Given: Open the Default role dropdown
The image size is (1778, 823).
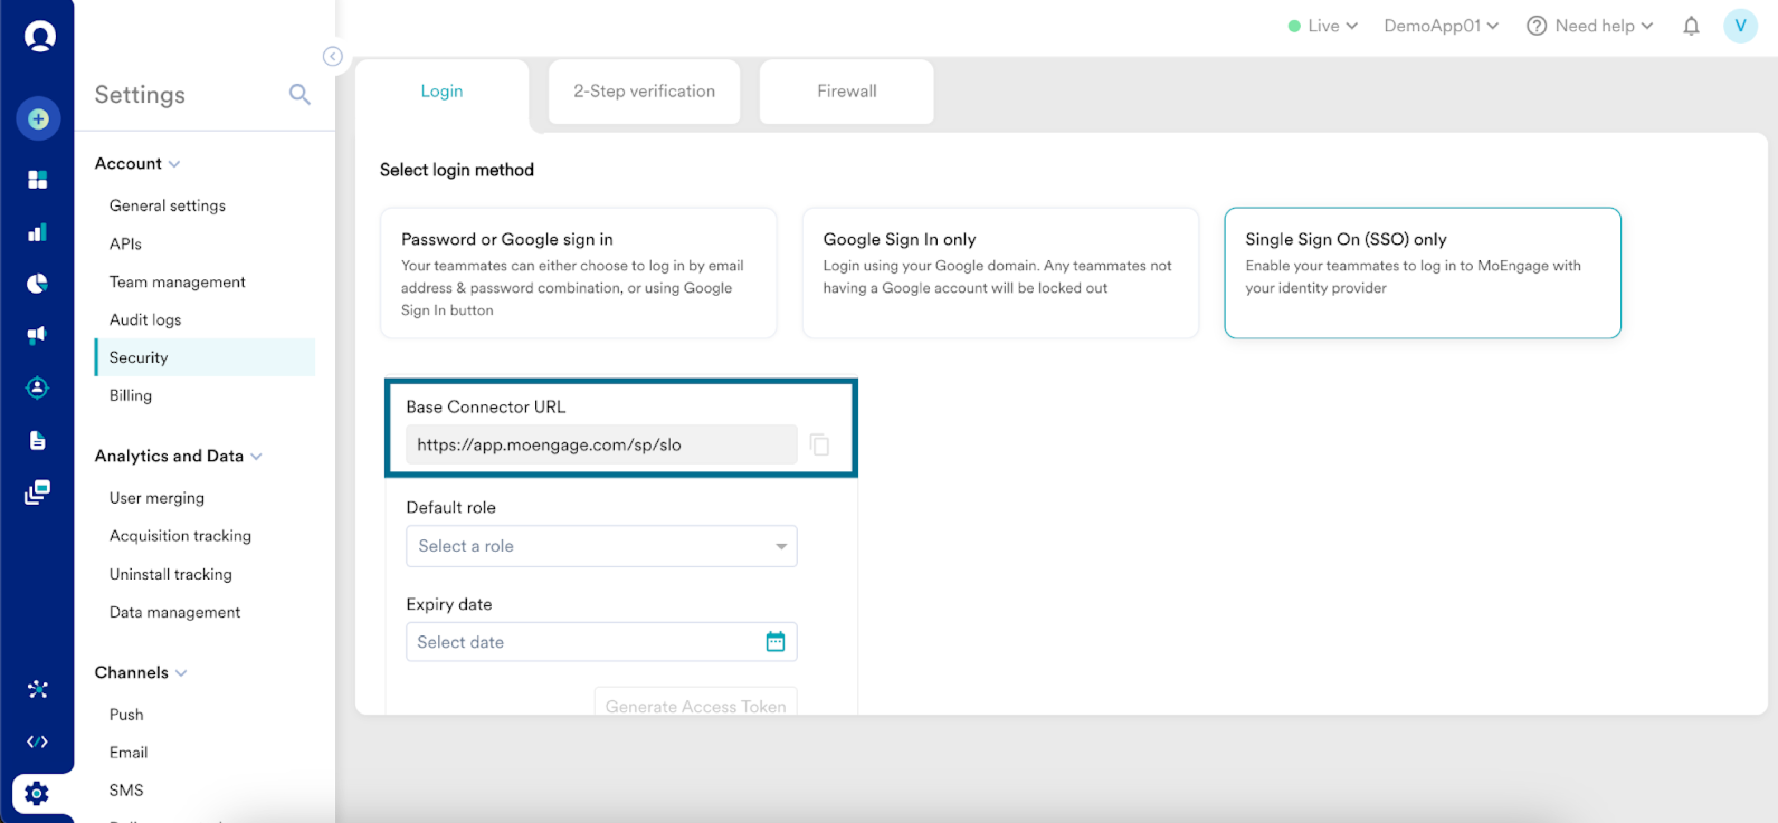Looking at the screenshot, I should tap(601, 546).
